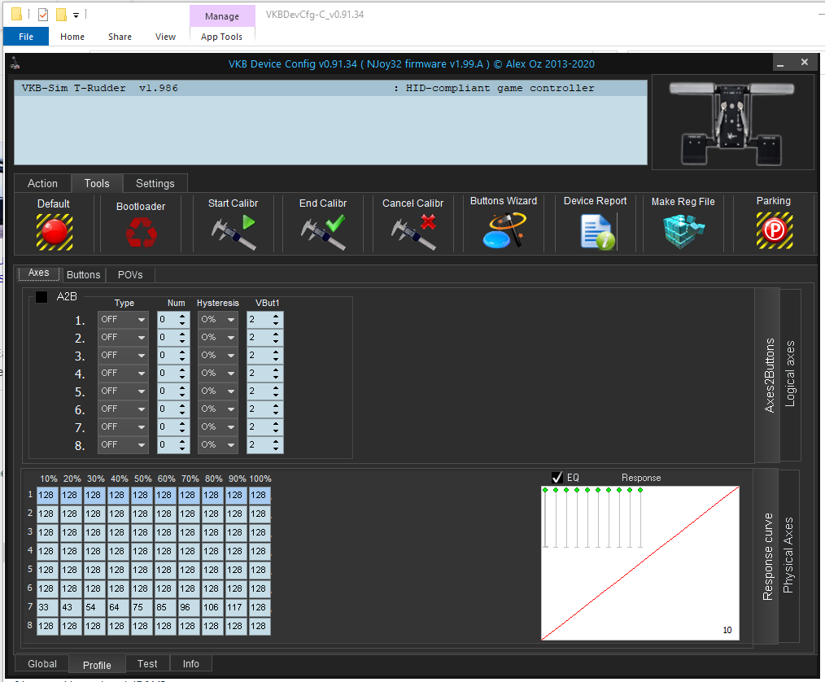Activate the Parking icon

pyautogui.click(x=774, y=230)
